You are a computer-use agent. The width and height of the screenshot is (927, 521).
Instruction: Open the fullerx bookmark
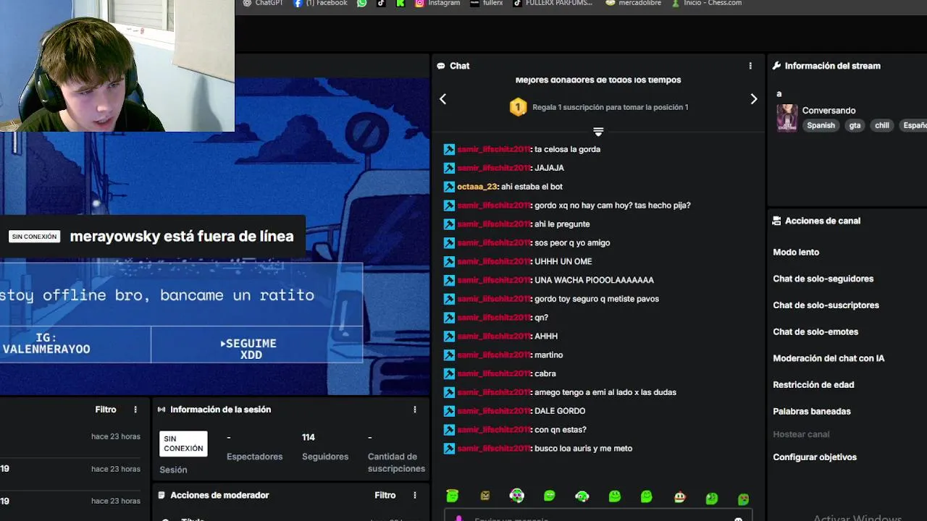[x=486, y=3]
